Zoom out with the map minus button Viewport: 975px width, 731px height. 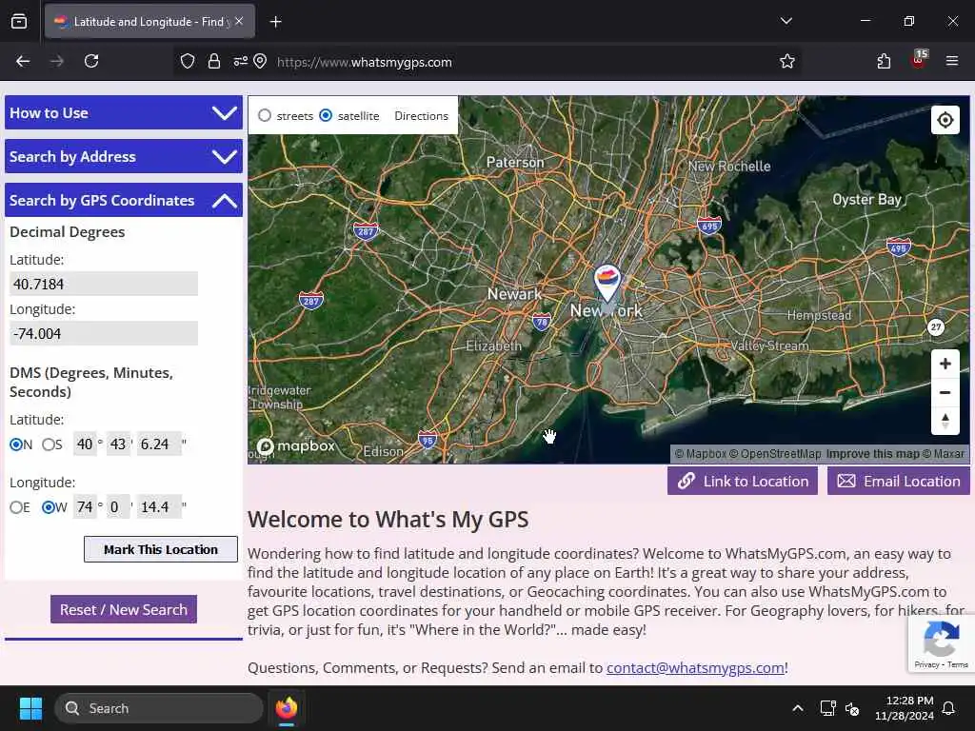945,392
